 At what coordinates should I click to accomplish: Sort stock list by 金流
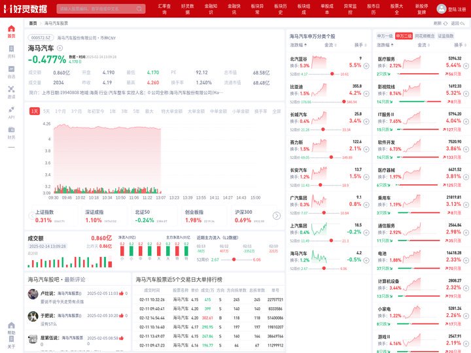[330, 45]
